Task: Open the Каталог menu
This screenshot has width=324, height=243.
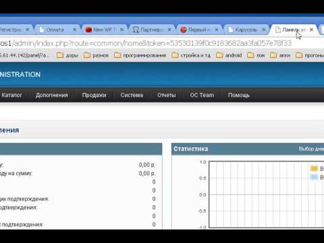Action: 11,95
